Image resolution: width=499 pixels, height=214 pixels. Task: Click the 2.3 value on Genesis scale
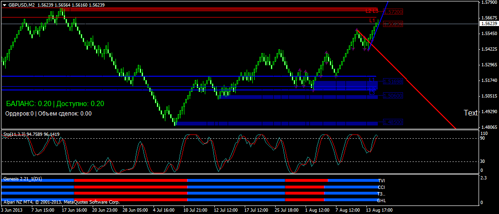tap(483, 178)
